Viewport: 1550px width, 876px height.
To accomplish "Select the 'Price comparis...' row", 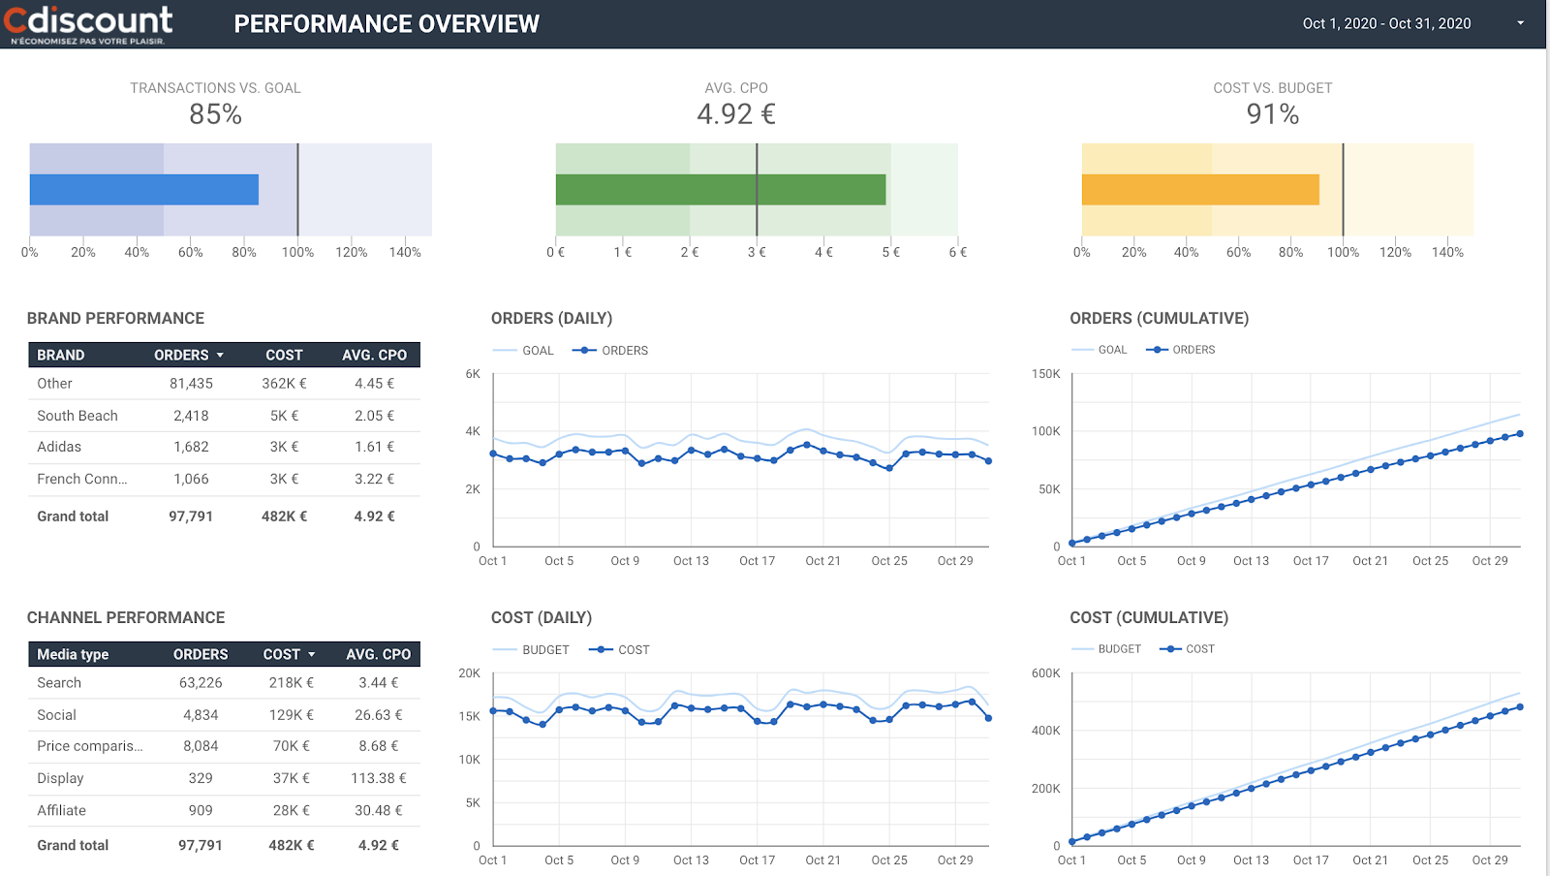I will [x=224, y=746].
